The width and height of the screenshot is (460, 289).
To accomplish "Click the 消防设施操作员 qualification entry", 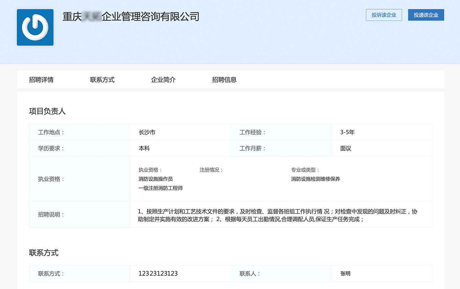I will point(155,179).
